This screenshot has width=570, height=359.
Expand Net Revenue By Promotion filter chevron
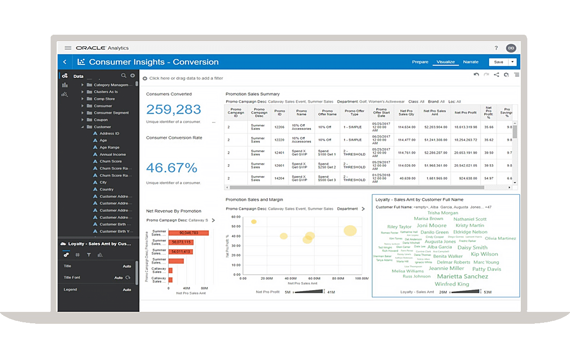click(x=214, y=220)
